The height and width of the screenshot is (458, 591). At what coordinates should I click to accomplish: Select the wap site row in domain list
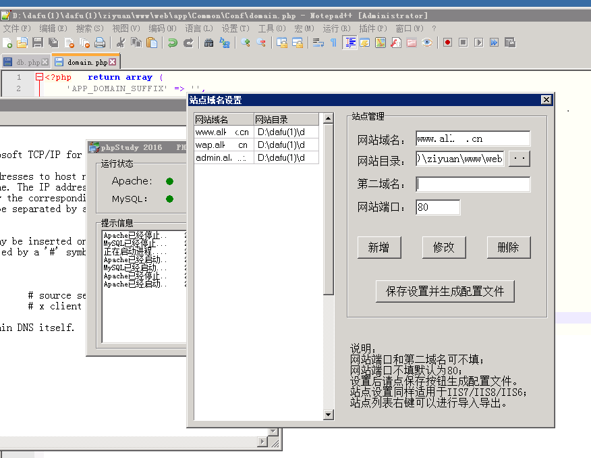pos(256,145)
